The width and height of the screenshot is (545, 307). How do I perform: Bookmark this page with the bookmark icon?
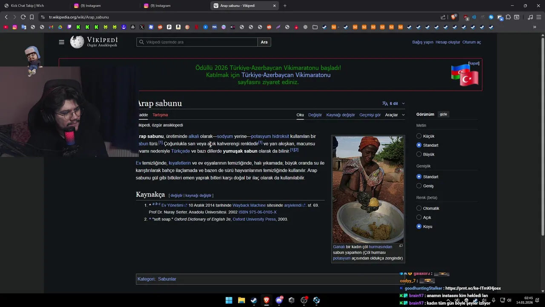coord(32,17)
